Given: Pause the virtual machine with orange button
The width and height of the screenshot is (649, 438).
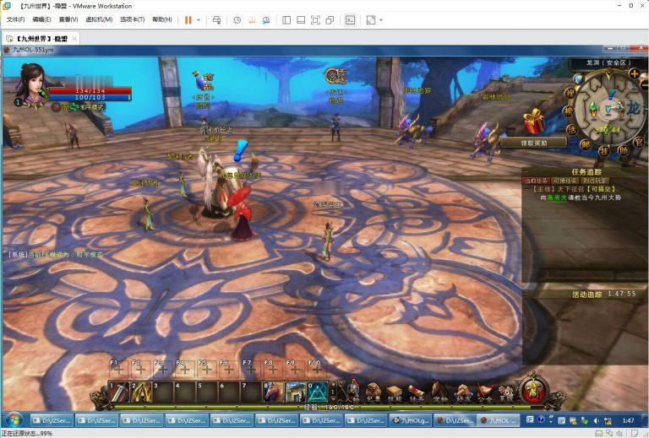Looking at the screenshot, I should click(x=188, y=20).
